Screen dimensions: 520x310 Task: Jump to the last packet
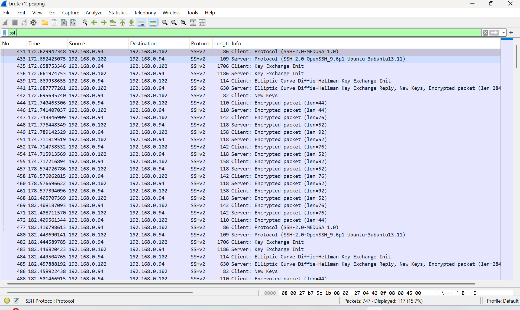(x=132, y=23)
